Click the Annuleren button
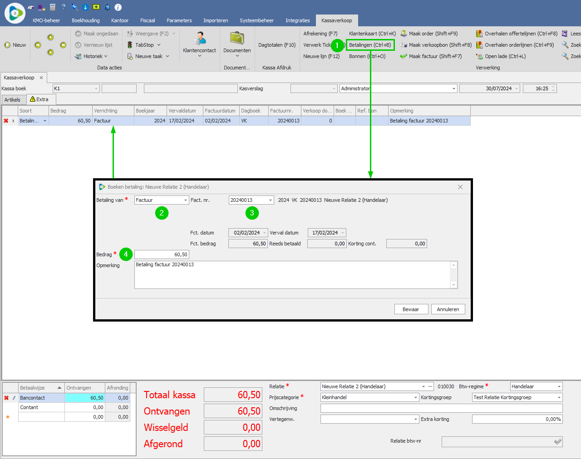The width and height of the screenshot is (581, 459). (x=448, y=309)
